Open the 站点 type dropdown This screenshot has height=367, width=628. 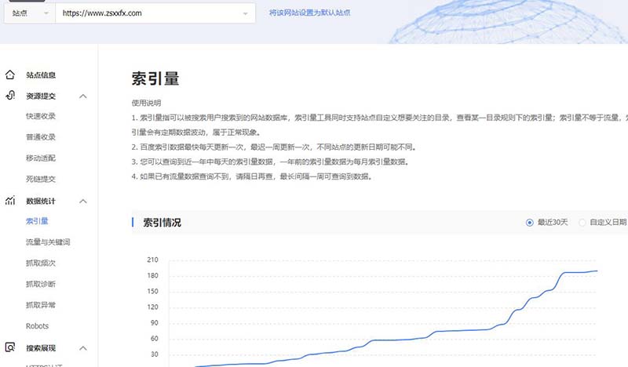click(x=29, y=13)
